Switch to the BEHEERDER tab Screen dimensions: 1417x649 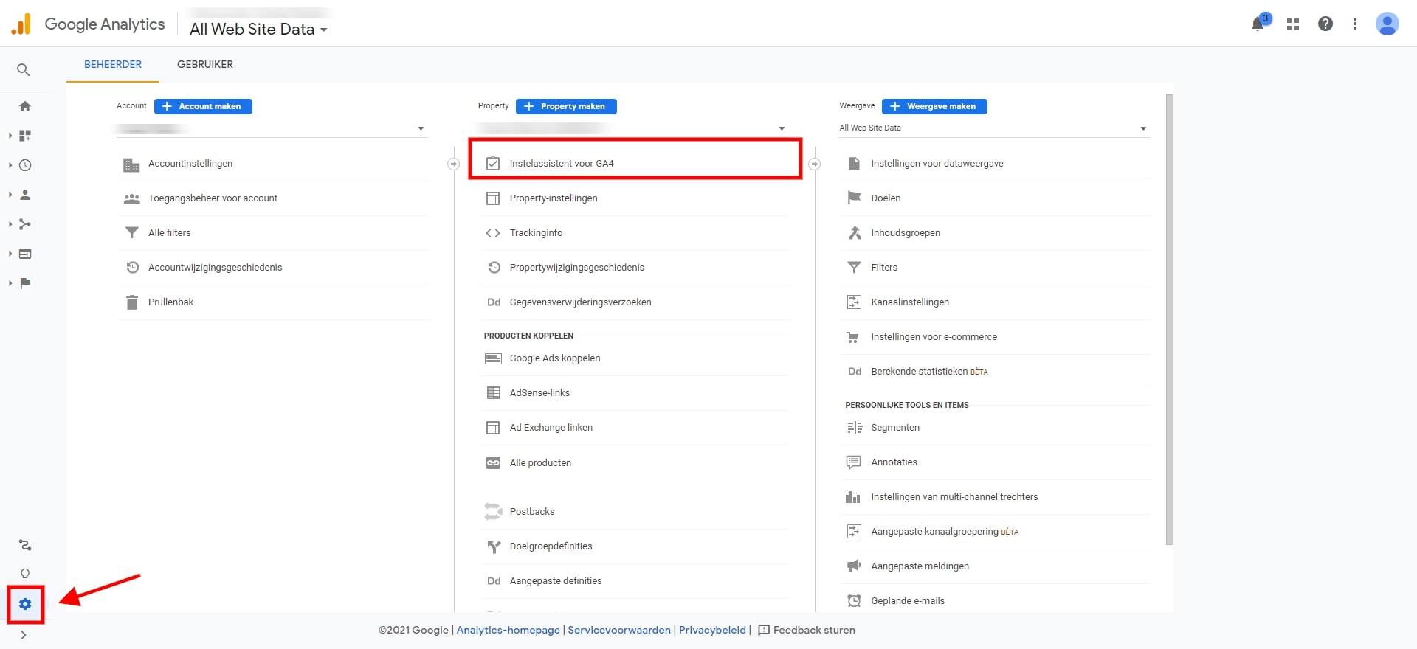point(113,64)
